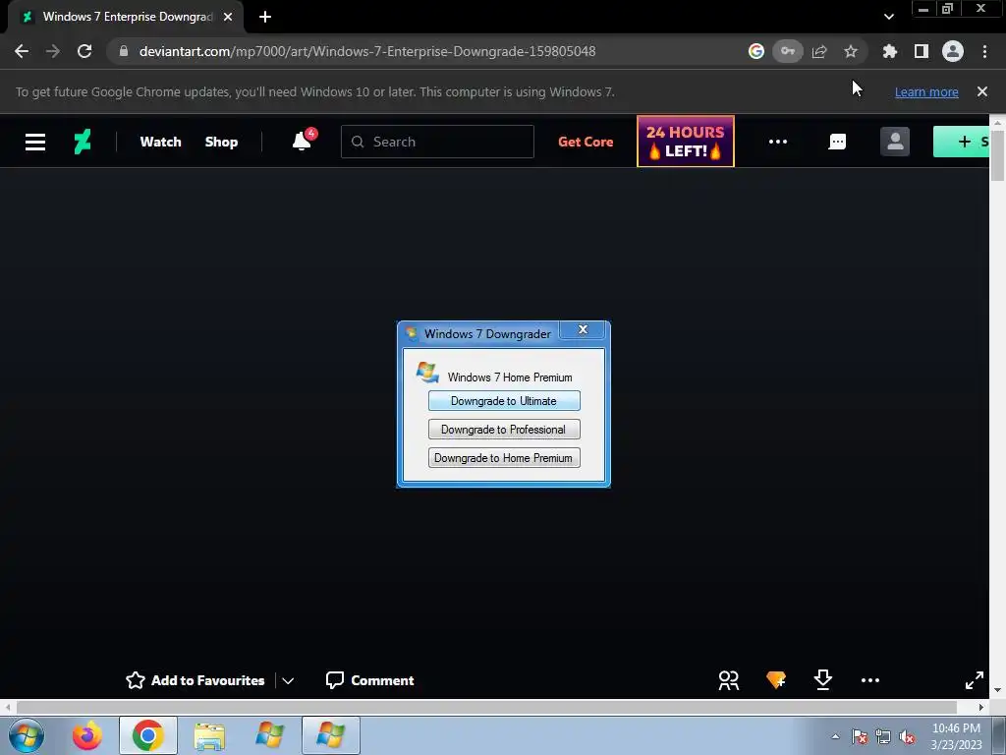1006x755 pixels.
Task: Open deviation more actions ellipsis
Action: click(870, 680)
